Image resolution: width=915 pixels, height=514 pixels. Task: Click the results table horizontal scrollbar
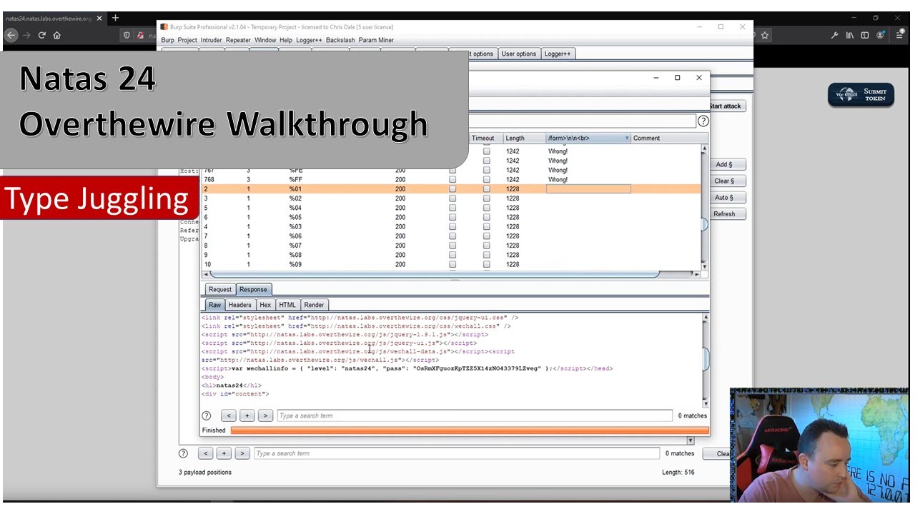435,274
